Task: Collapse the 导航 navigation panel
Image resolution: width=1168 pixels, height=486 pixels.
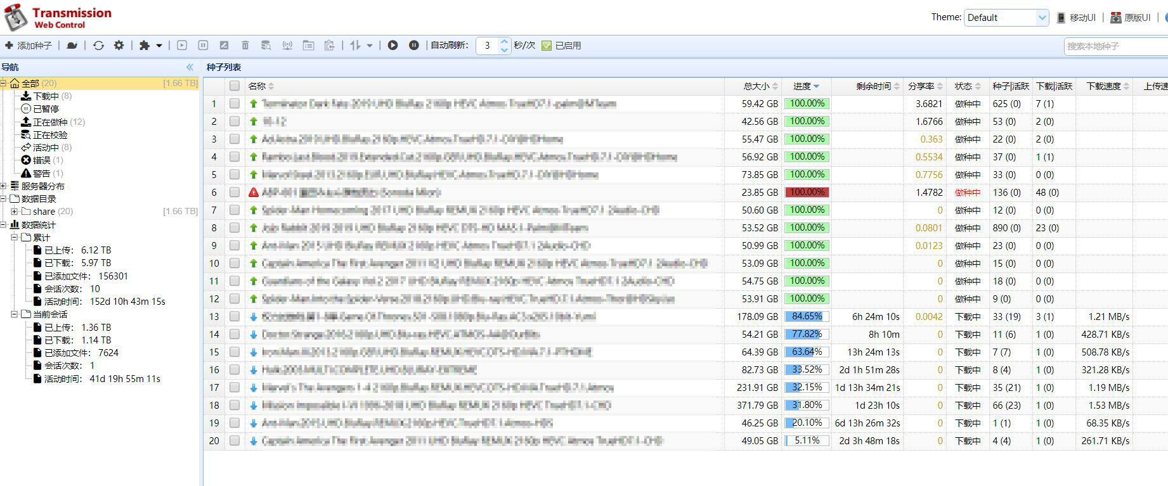Action: (190, 67)
